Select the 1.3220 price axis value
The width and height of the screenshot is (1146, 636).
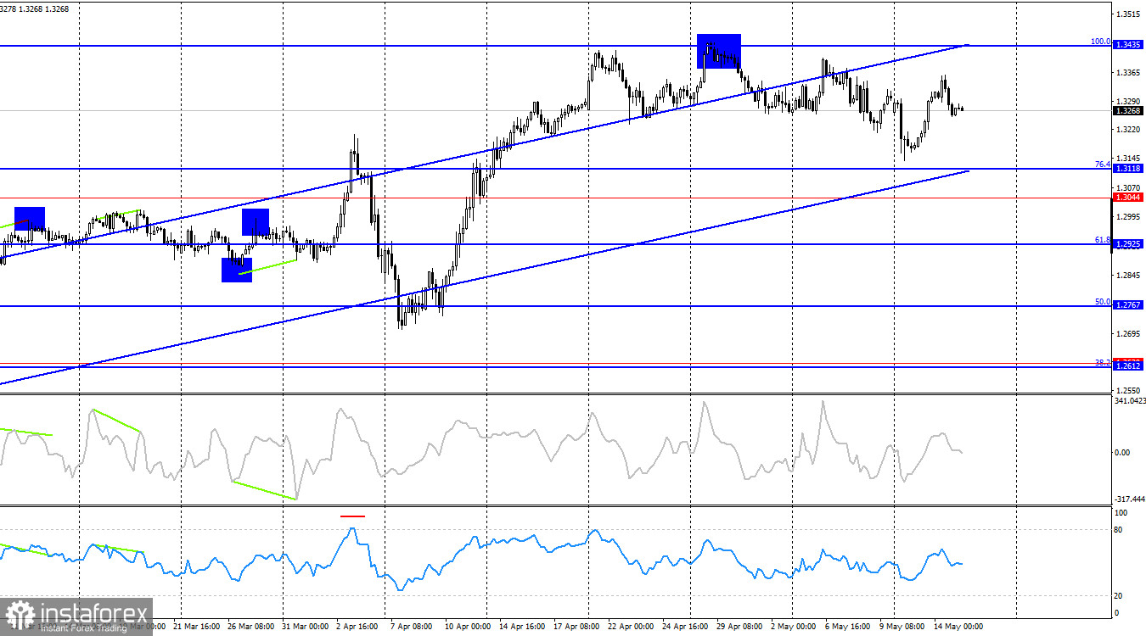1128,129
